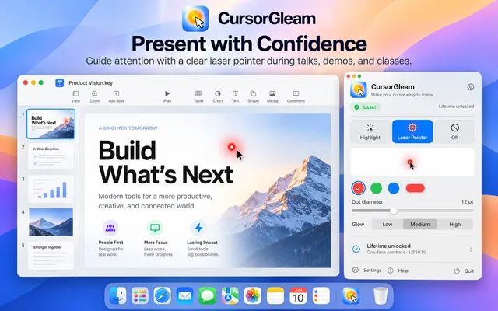Open Reminders from the Dock
498x311 pixels.
click(321, 295)
